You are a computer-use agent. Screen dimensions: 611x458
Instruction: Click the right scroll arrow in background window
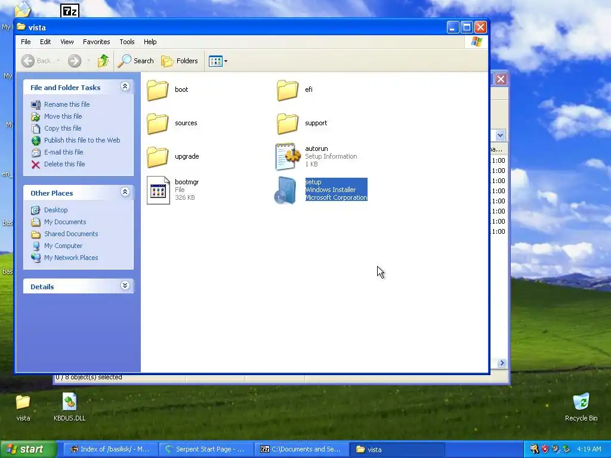tap(501, 363)
